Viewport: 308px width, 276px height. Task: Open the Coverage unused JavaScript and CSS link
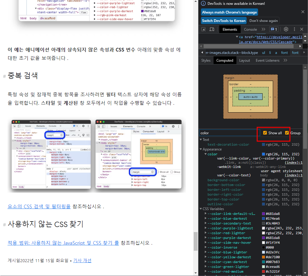click(x=63, y=243)
